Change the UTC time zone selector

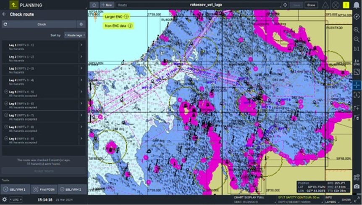tap(16, 200)
